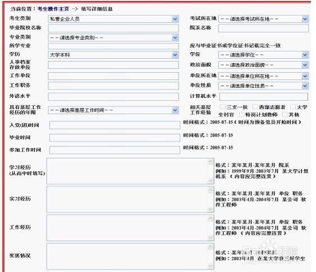Click scroll-down arrow in 奖惩情况 text area
Image resolution: width=316 pixels, height=272 pixels.
coord(210,266)
